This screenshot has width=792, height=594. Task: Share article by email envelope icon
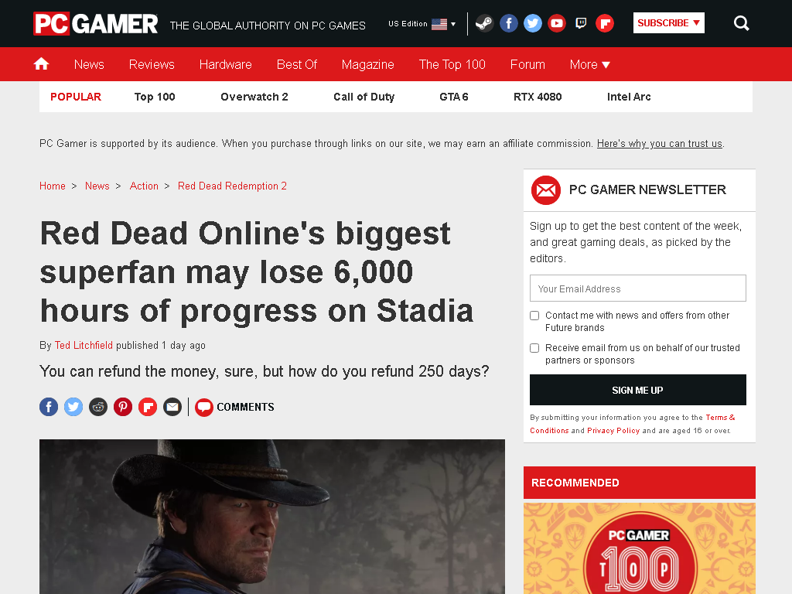coord(172,407)
